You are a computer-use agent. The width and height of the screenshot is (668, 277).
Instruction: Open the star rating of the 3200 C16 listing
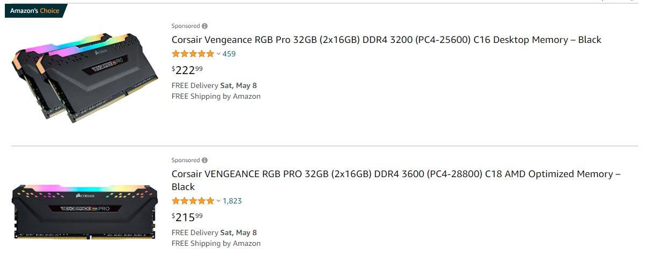coord(193,54)
